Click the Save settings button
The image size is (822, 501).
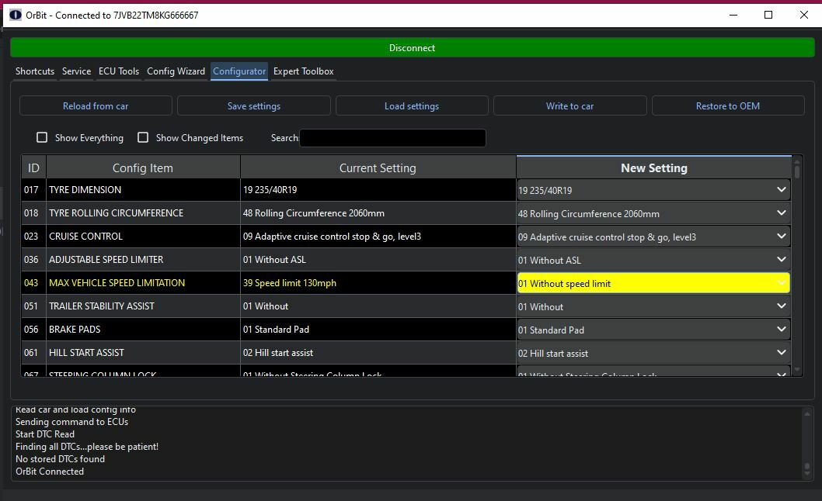click(x=254, y=106)
